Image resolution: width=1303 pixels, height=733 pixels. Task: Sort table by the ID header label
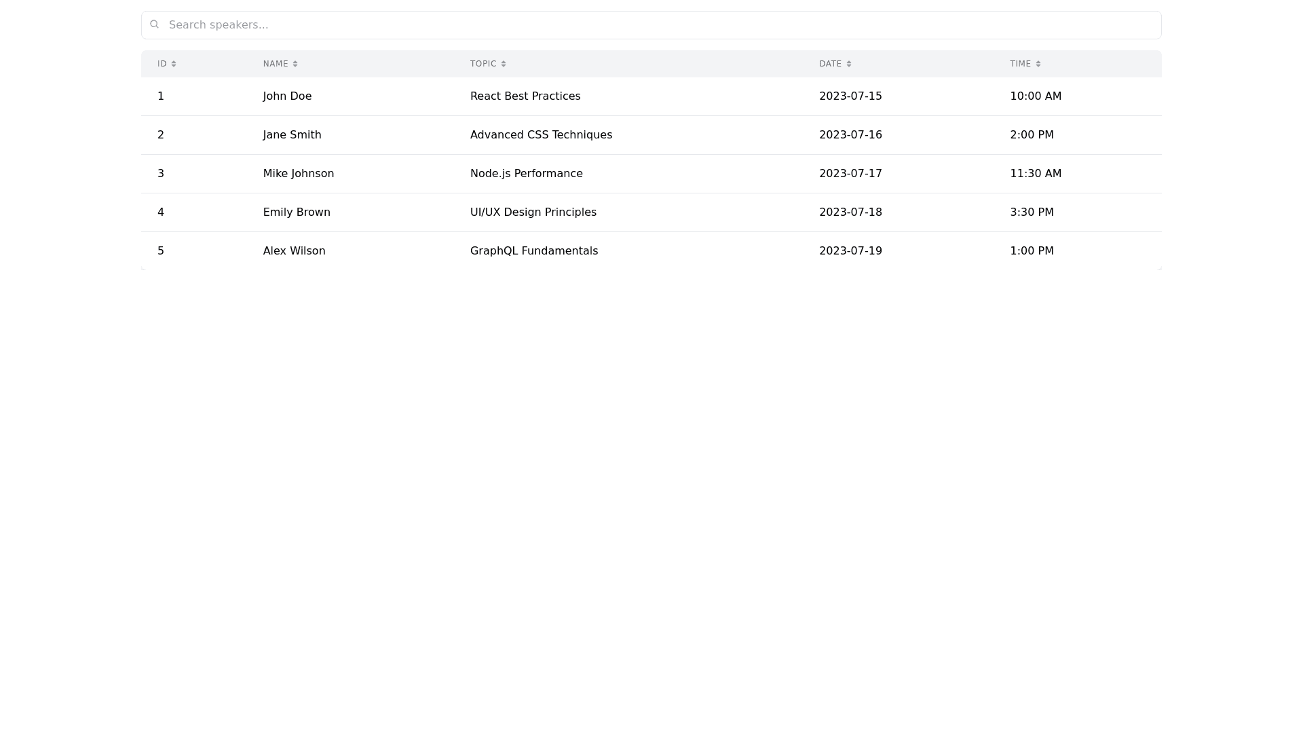click(162, 64)
